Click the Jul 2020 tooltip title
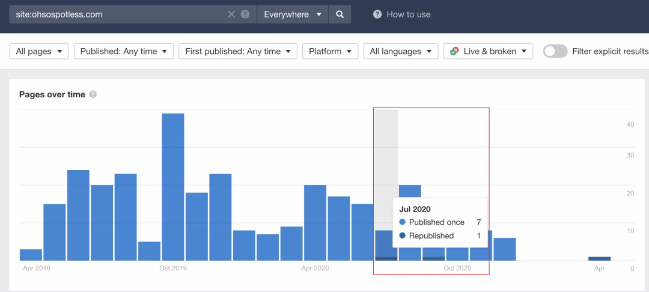Image resolution: width=649 pixels, height=292 pixels. (x=415, y=209)
